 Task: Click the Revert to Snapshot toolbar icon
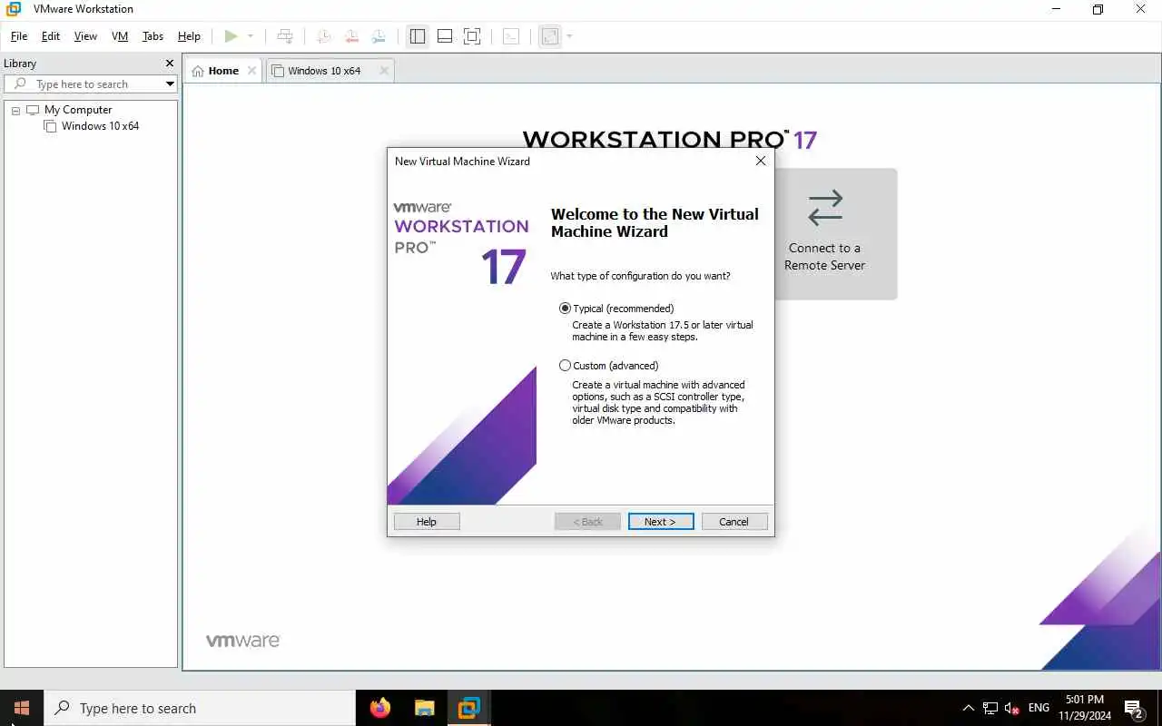pos(350,36)
